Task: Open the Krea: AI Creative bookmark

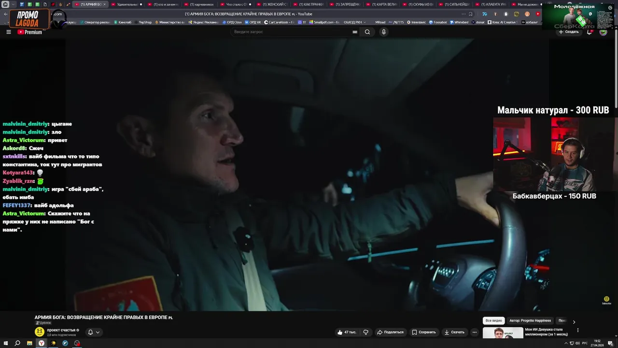Action: (x=502, y=22)
